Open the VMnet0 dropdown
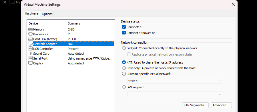 pos(175,81)
